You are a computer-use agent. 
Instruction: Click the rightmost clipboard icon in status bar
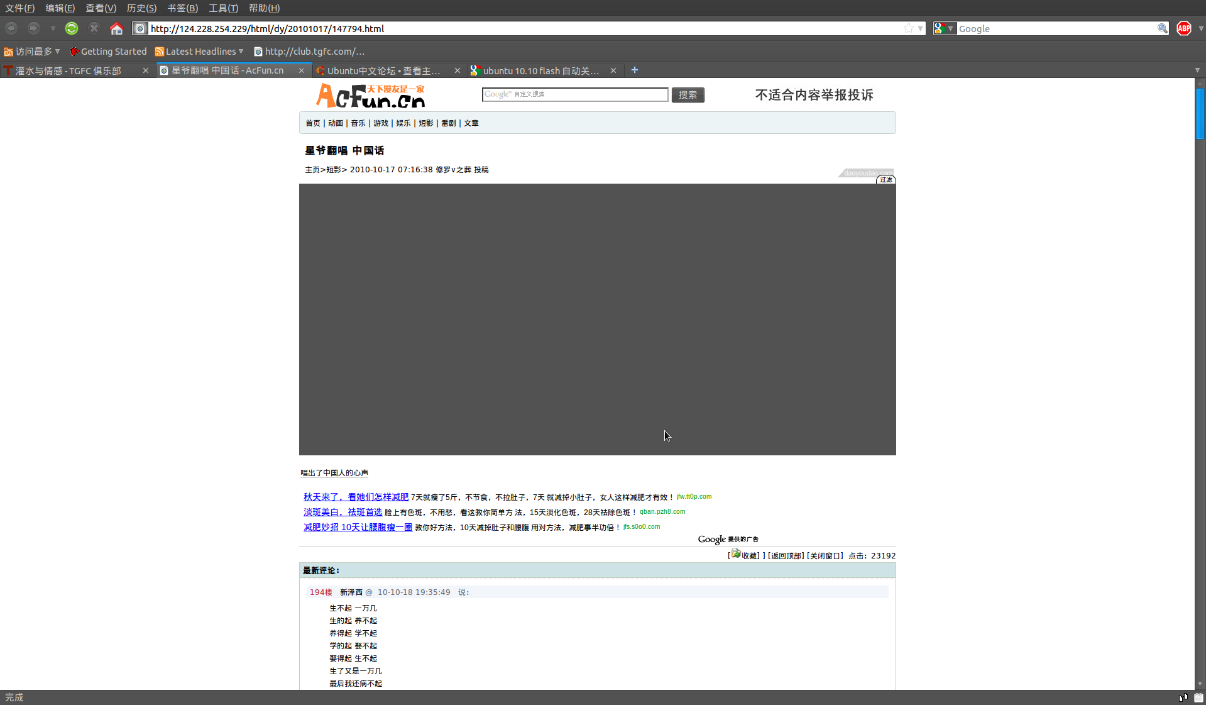tap(1198, 697)
